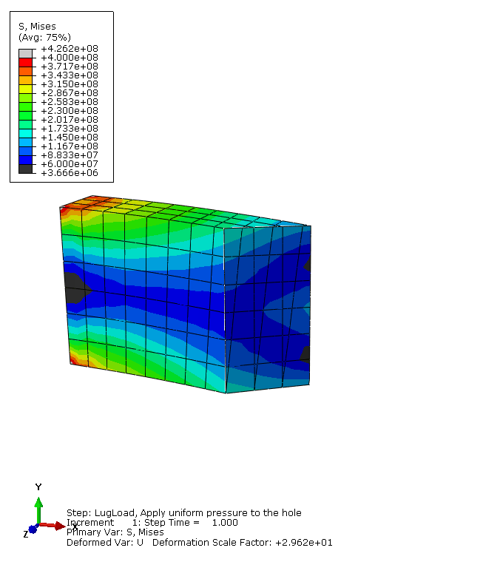The image size is (483, 576).
Task: Click the dark gray bottom legend swatch
Action: [26, 169]
